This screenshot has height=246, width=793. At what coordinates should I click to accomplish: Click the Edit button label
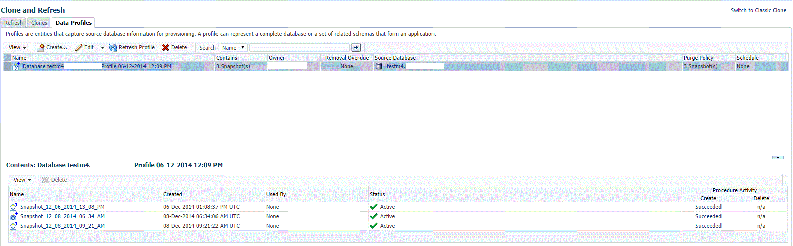(89, 47)
